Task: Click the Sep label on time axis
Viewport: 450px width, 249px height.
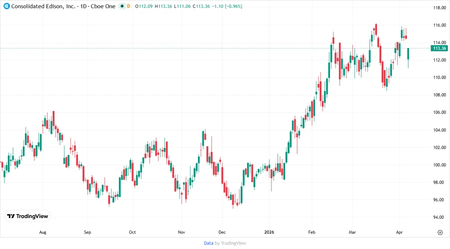Action: point(87,232)
